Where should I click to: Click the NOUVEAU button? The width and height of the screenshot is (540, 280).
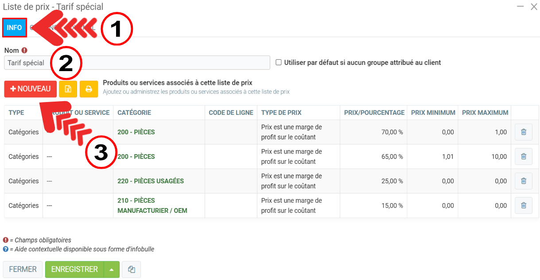point(30,89)
